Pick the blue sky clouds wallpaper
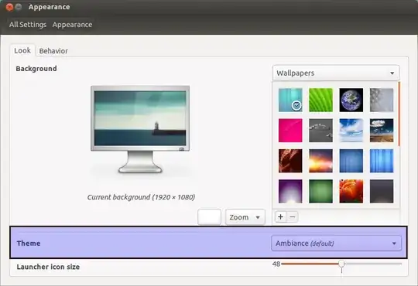The width and height of the screenshot is (418, 286). click(x=351, y=130)
